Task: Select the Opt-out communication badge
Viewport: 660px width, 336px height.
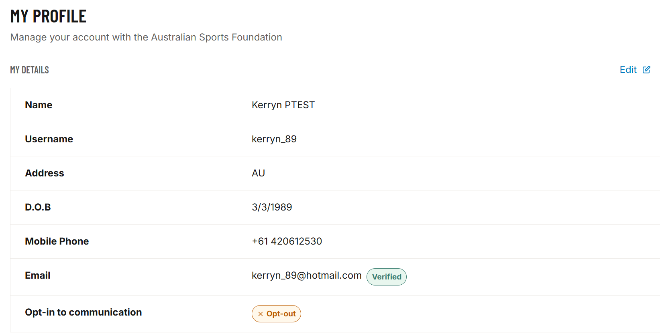Action: click(x=276, y=314)
